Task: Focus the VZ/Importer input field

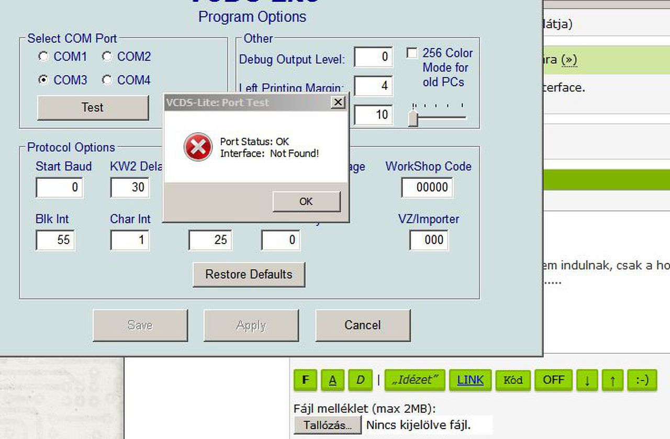Action: point(429,240)
